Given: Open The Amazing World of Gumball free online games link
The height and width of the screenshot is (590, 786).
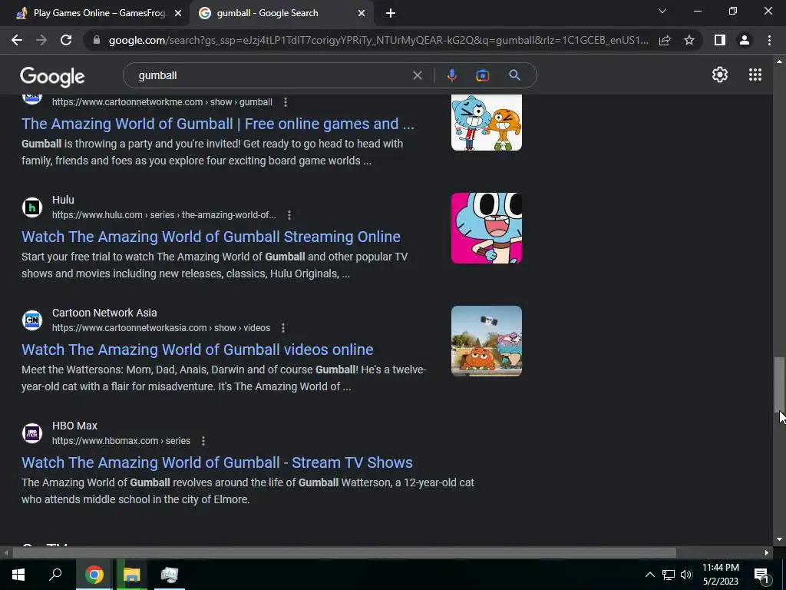Looking at the screenshot, I should pos(218,124).
